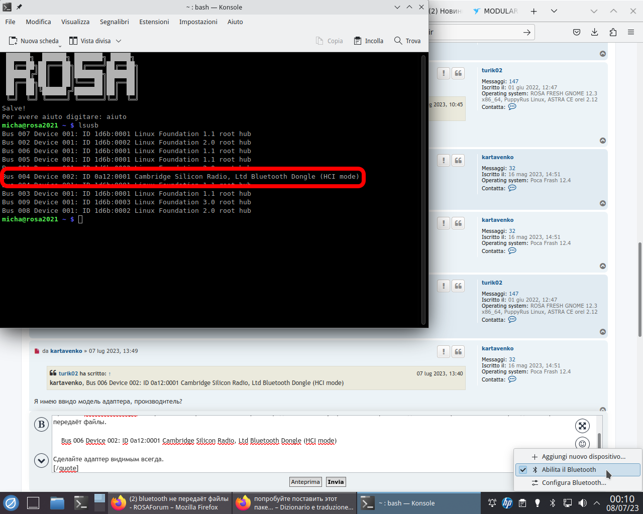
Task: Open the Konsole window menu icon
Action: (7, 7)
